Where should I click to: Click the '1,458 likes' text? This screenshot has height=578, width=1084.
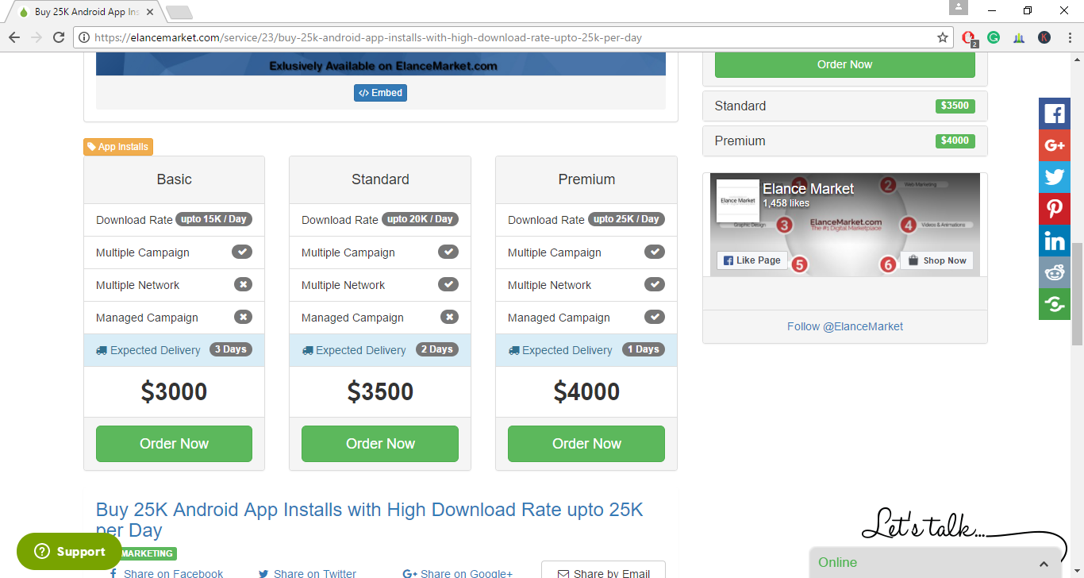tap(786, 203)
